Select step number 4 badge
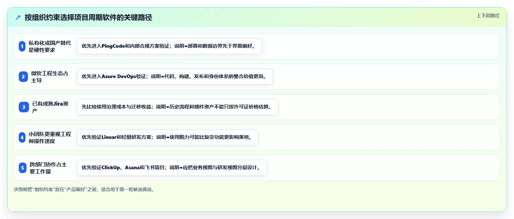514x219 pixels. 22,137
